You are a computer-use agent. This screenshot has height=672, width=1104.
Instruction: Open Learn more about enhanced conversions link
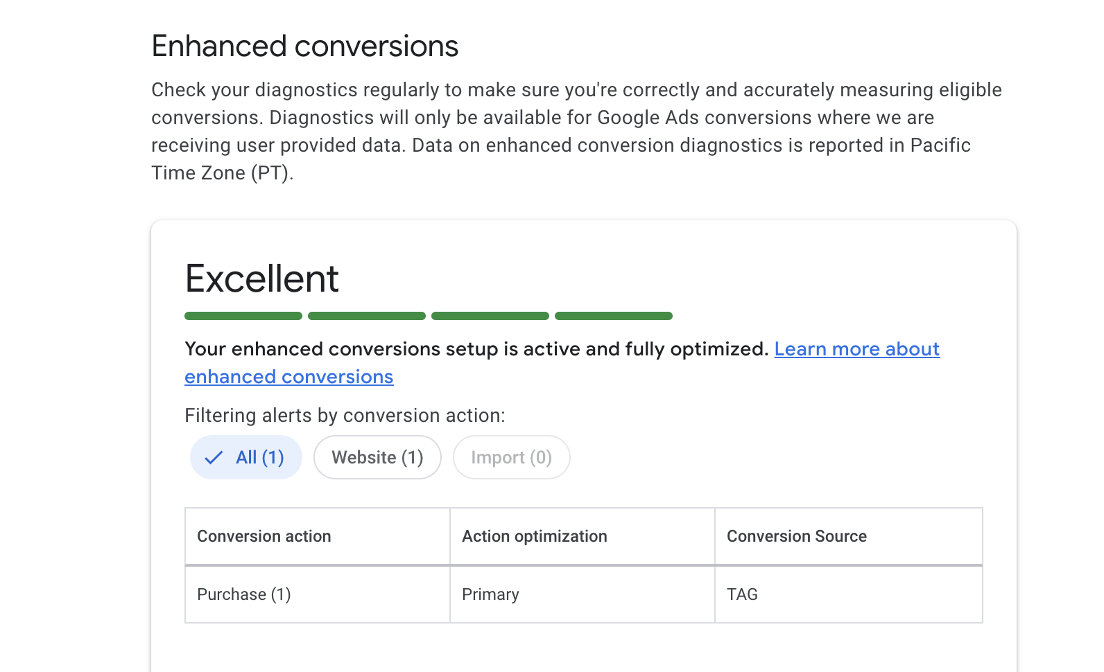[856, 349]
